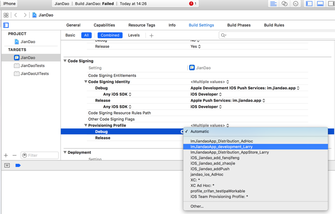Click search magnifier in settings search field

click(224, 36)
